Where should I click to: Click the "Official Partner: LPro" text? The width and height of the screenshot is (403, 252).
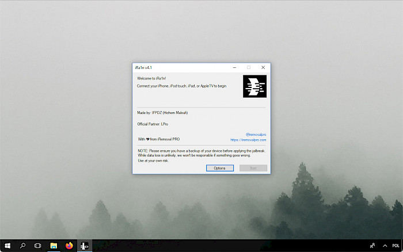pyautogui.click(x=153, y=124)
